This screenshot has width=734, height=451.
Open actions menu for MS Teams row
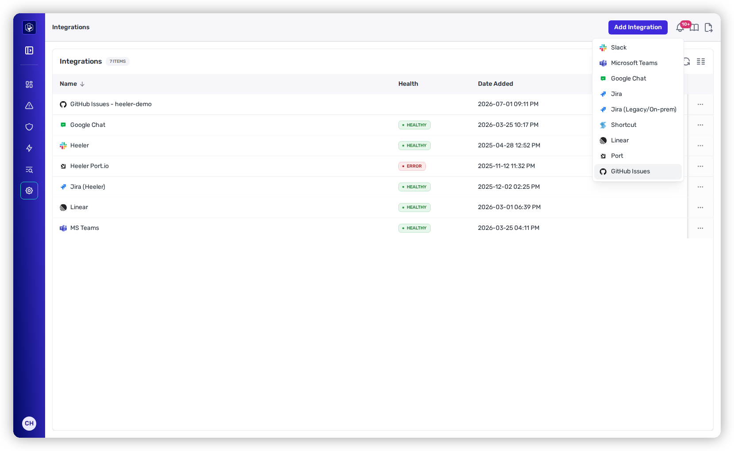(700, 228)
